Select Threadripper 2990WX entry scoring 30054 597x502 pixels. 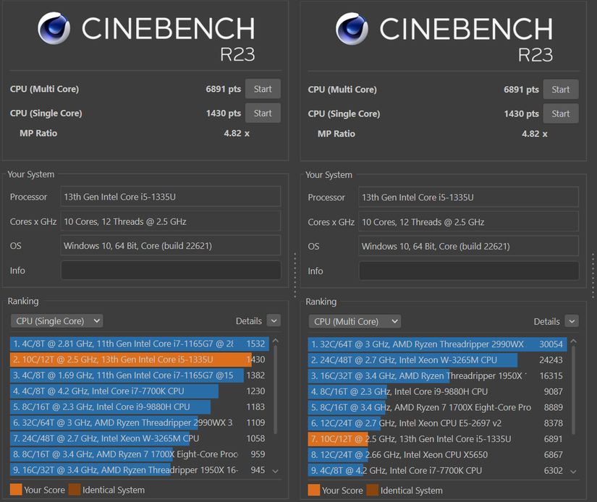tap(427, 344)
